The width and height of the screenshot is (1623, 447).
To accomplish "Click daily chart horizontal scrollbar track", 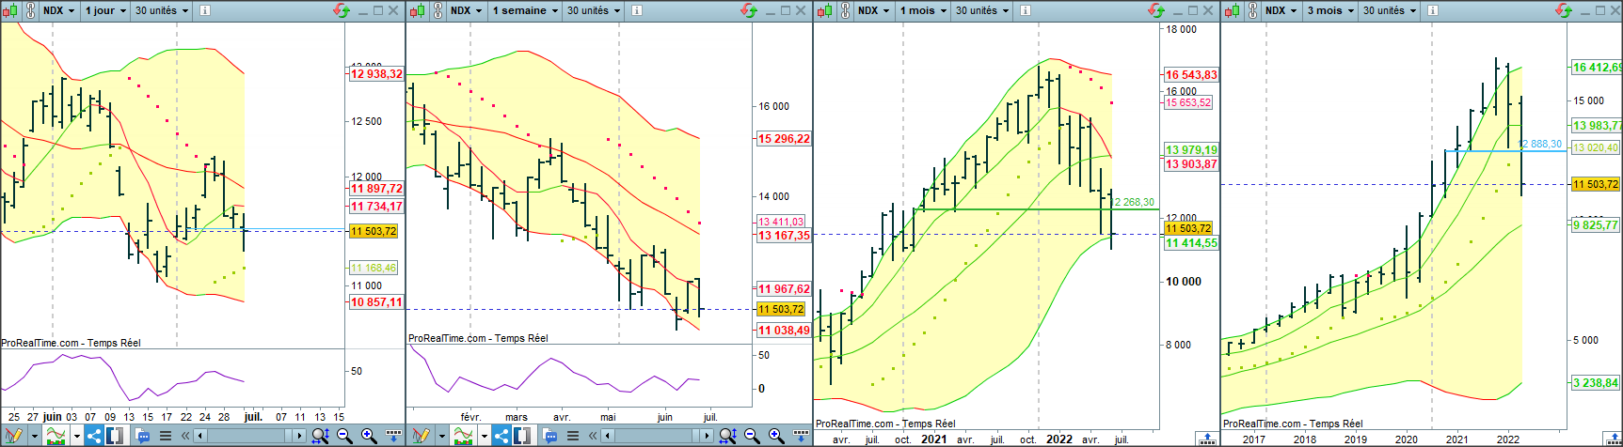I will [249, 436].
